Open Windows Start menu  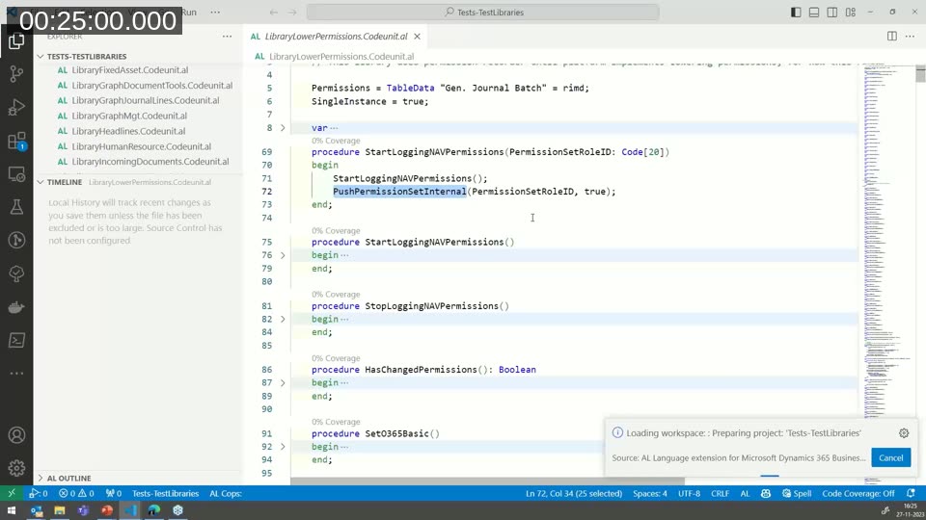pos(12,510)
